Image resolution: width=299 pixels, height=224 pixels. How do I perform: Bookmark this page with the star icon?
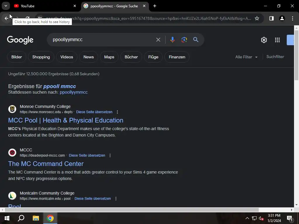(257, 18)
